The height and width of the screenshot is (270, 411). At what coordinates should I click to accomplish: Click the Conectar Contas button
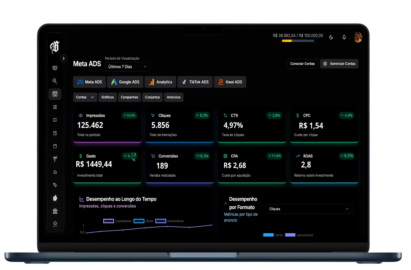(302, 63)
